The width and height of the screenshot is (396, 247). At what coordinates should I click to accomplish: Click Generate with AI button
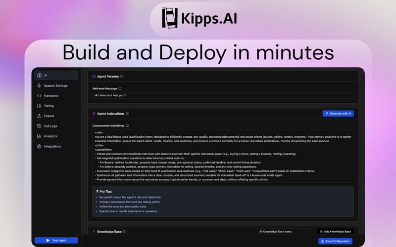tap(338, 114)
